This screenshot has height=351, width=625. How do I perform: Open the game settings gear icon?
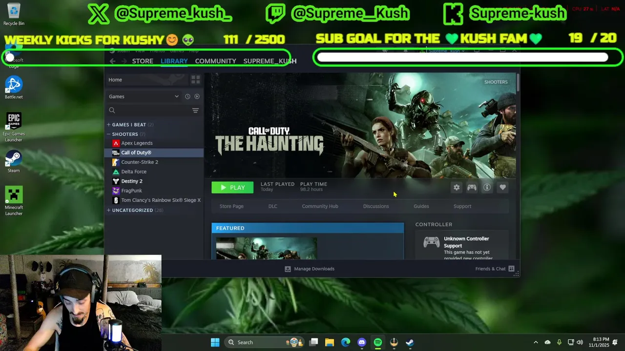click(x=457, y=187)
